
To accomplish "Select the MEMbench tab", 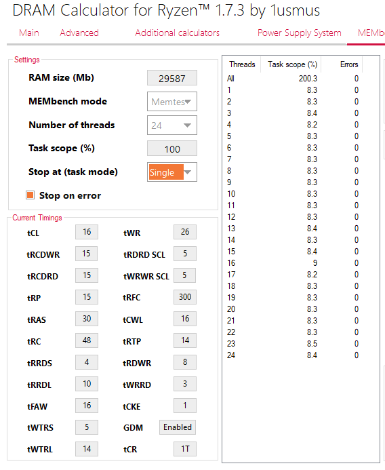I will point(371,33).
